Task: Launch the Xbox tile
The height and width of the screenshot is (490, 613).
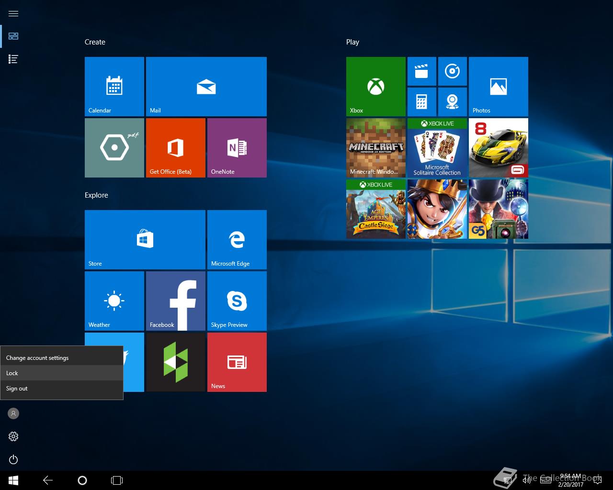Action: tap(376, 87)
